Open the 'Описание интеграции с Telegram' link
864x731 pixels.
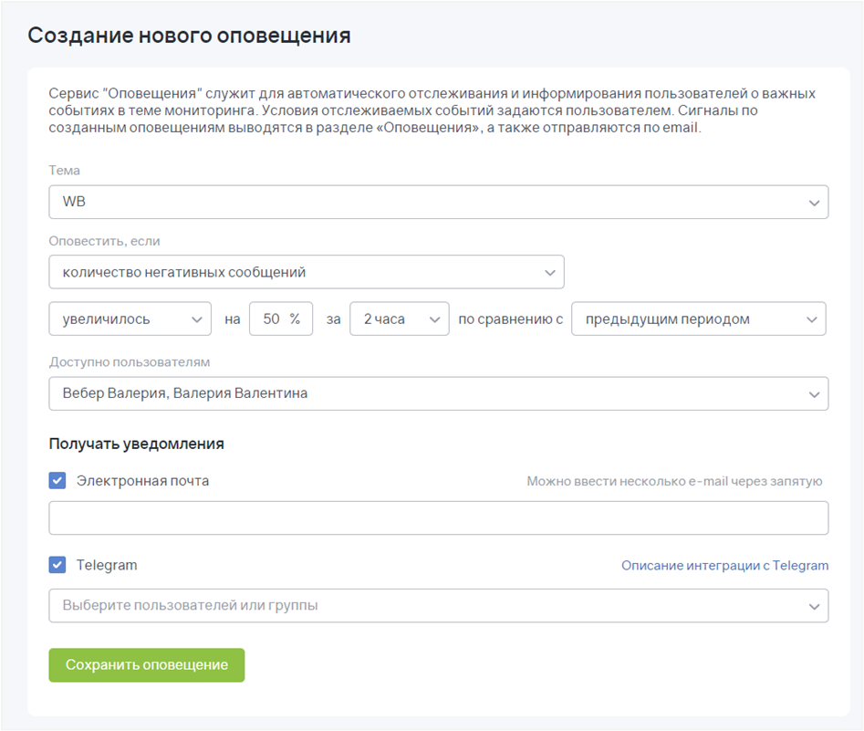coord(724,566)
